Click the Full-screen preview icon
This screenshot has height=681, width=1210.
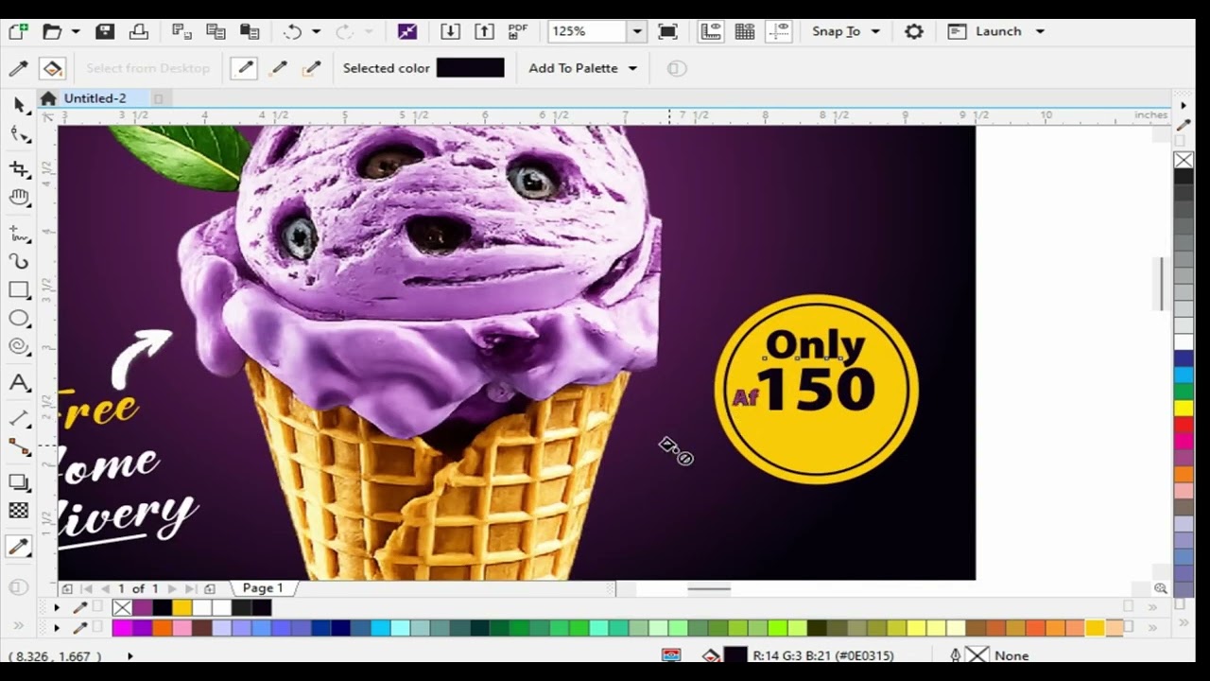pyautogui.click(x=667, y=31)
